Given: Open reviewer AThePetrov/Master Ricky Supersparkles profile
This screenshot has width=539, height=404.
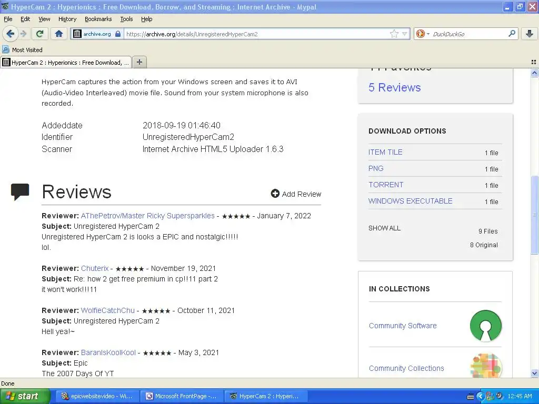Looking at the screenshot, I should pos(147,216).
